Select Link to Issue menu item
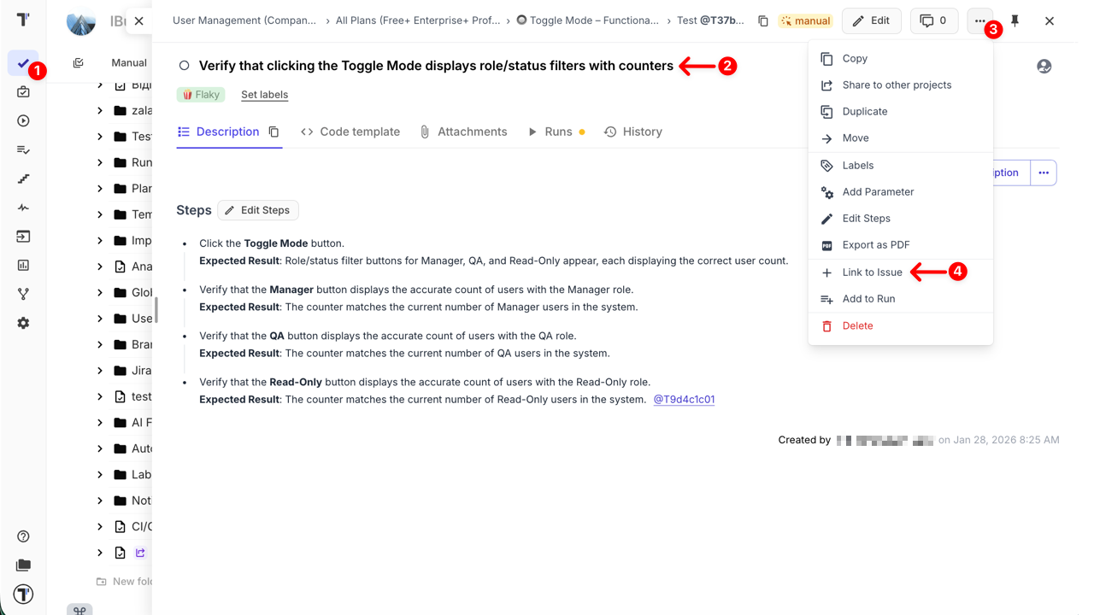Image resolution: width=1094 pixels, height=615 pixels. tap(872, 272)
